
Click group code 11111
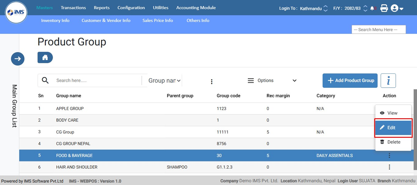tap(223, 132)
